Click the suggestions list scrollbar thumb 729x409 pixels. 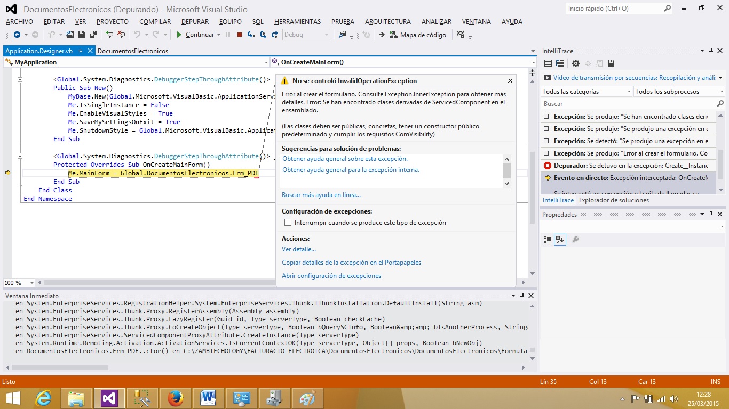tap(507, 170)
